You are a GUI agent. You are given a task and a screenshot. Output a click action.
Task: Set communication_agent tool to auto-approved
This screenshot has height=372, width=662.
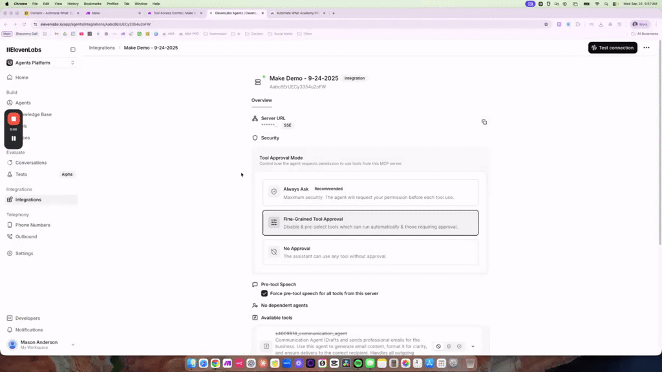pyautogui.click(x=459, y=346)
